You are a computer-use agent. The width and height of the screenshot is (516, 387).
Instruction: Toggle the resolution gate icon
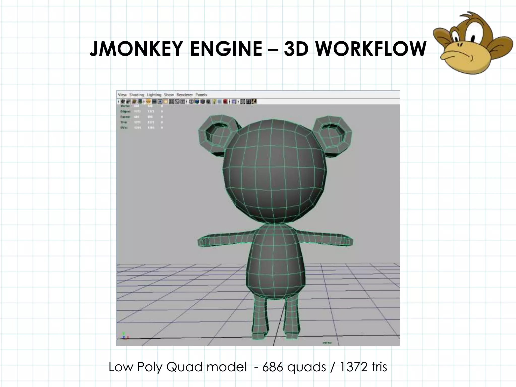tap(160, 102)
